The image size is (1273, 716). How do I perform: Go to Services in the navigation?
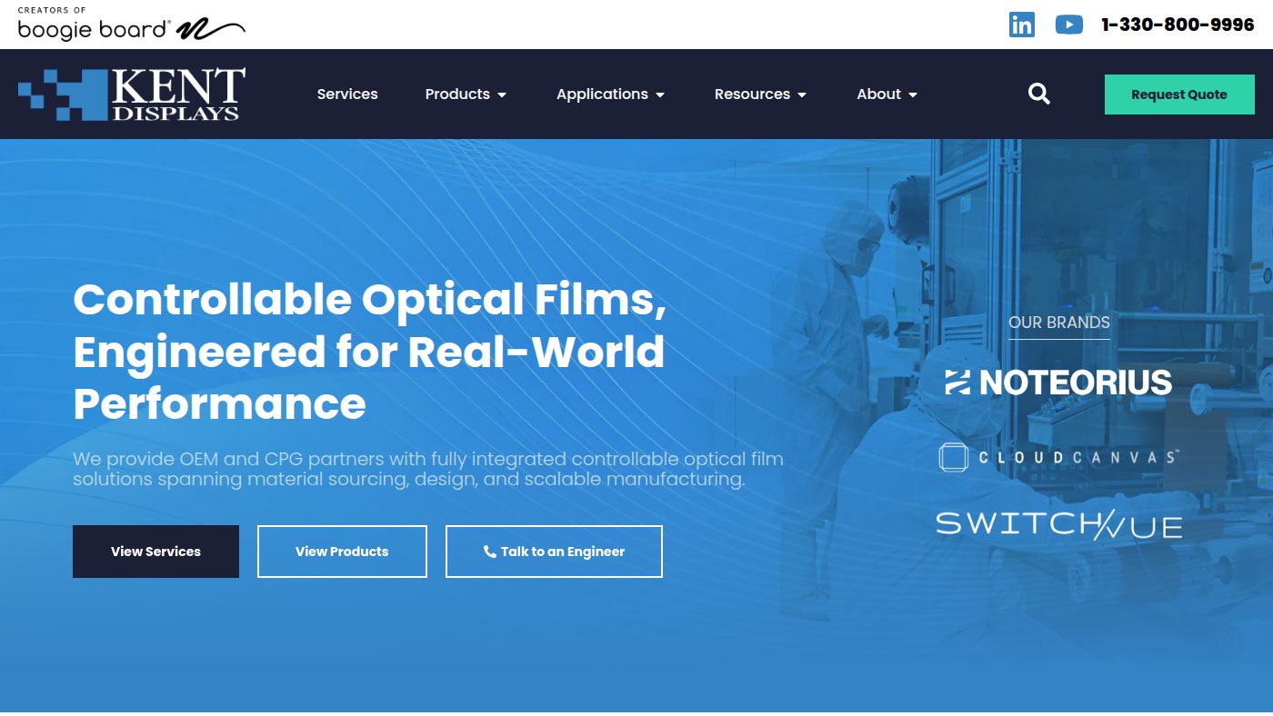[347, 94]
